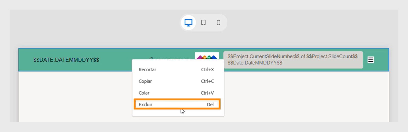The image size is (408, 132).
Task: Switch to desktop preview layout
Action: pyautogui.click(x=188, y=23)
